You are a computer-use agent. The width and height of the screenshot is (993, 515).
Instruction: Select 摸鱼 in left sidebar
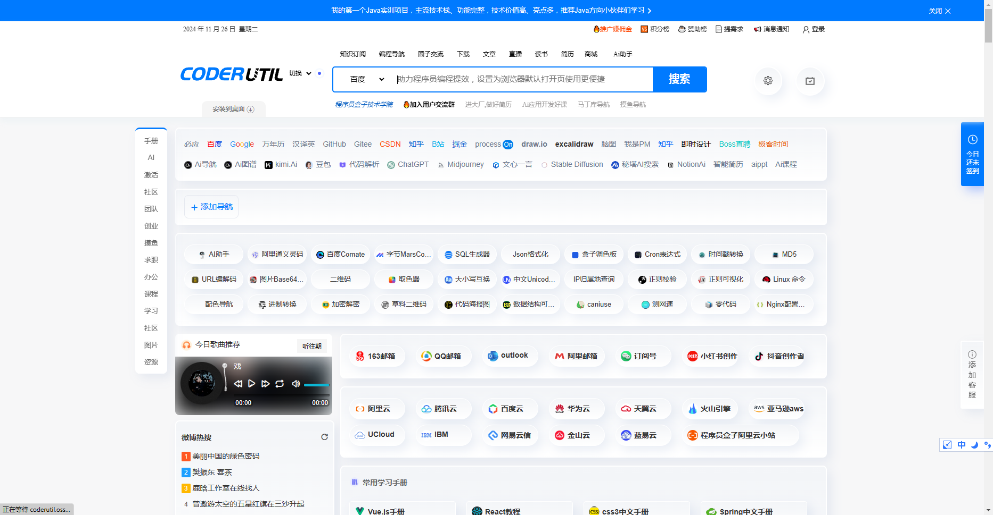click(151, 243)
